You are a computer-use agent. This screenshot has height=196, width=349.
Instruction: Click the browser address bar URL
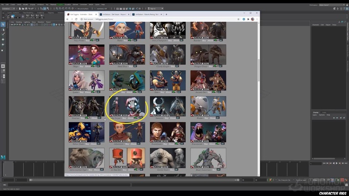pyautogui.click(x=105, y=19)
